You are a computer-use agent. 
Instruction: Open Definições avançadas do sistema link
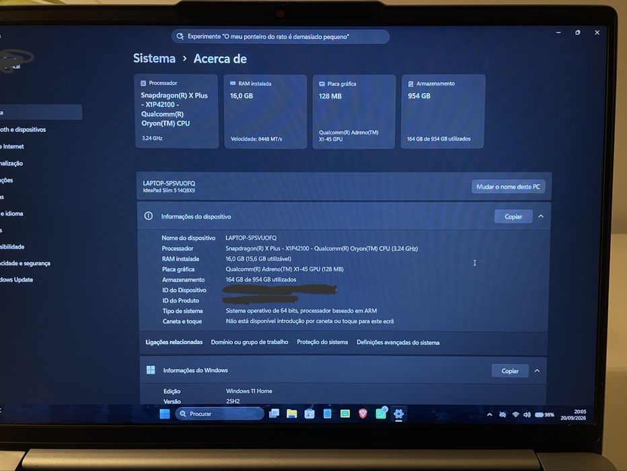tap(398, 342)
